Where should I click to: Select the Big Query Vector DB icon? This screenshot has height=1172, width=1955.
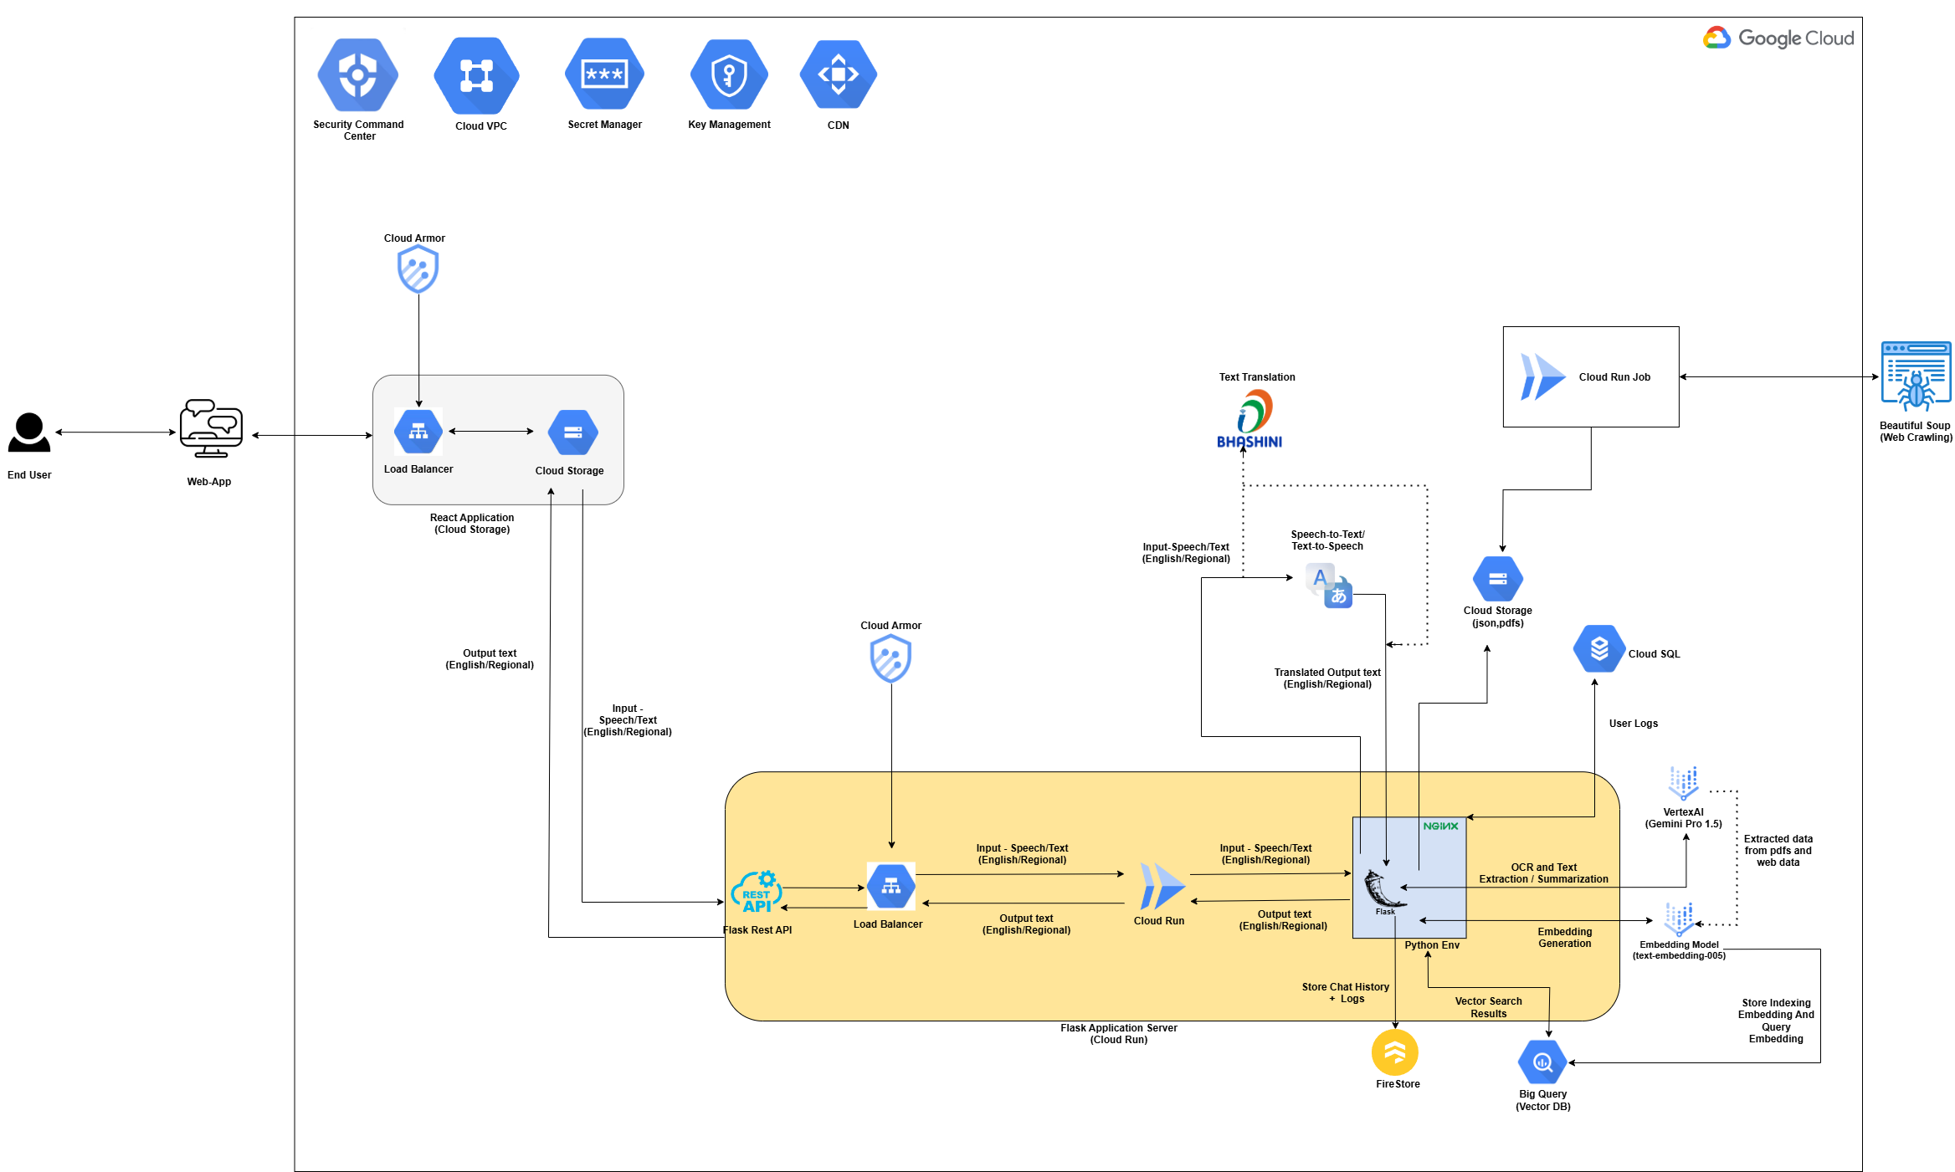click(x=1542, y=1062)
